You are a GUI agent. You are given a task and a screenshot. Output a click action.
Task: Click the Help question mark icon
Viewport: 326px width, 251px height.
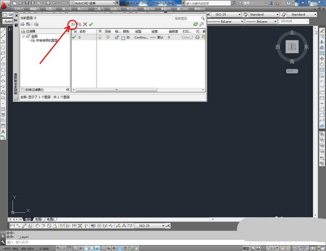(289, 3)
